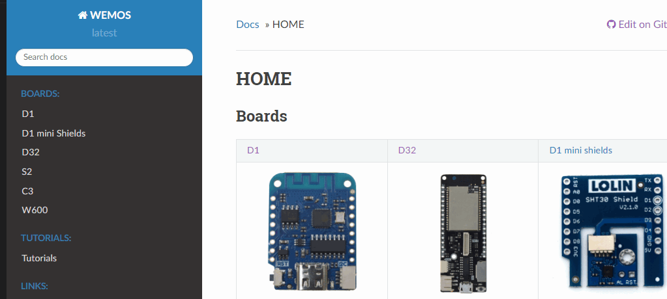This screenshot has width=667, height=299.
Task: Click the GitHub icon near Edit link
Action: click(611, 25)
